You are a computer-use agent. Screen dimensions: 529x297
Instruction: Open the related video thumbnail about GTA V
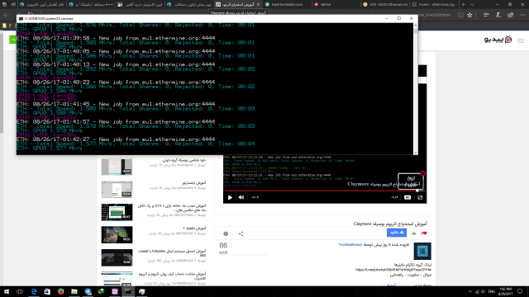click(117, 212)
